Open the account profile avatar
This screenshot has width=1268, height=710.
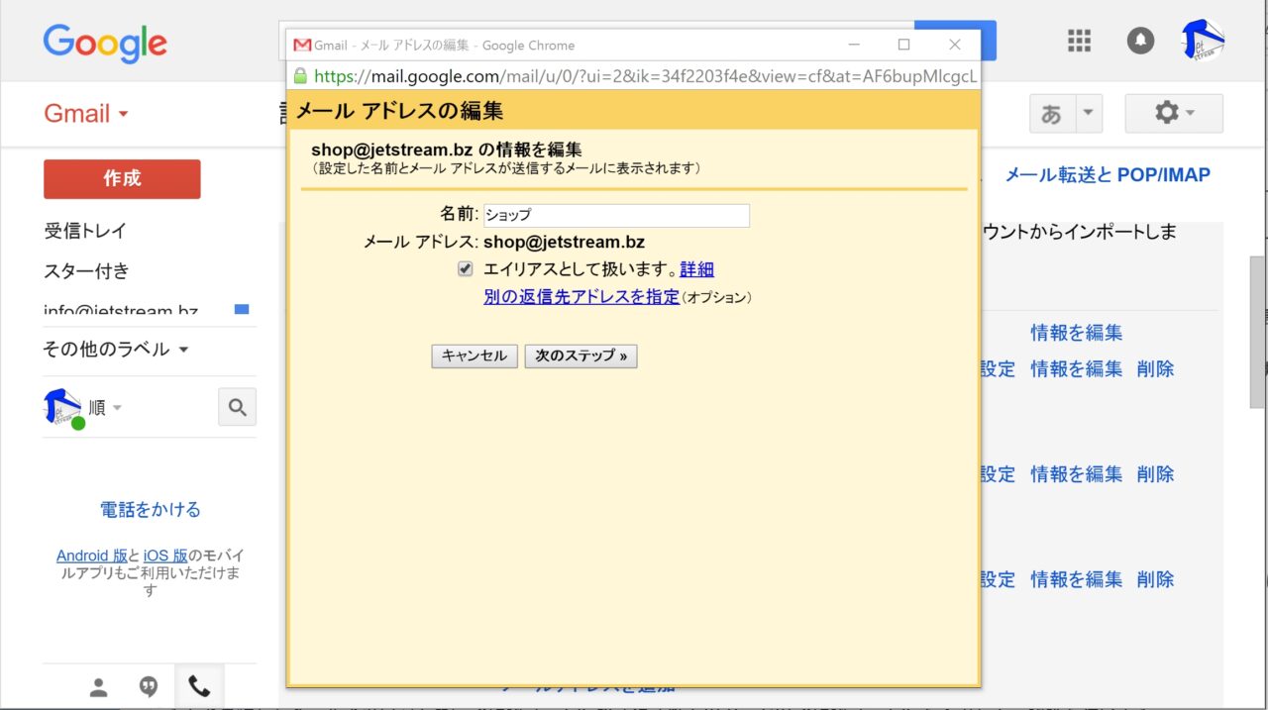coord(1204,41)
